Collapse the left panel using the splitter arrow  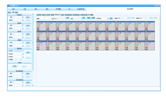point(33,43)
